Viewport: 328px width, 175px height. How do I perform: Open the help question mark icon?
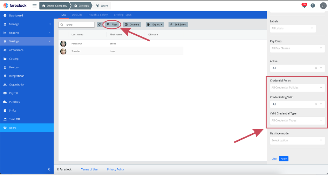point(313,6)
